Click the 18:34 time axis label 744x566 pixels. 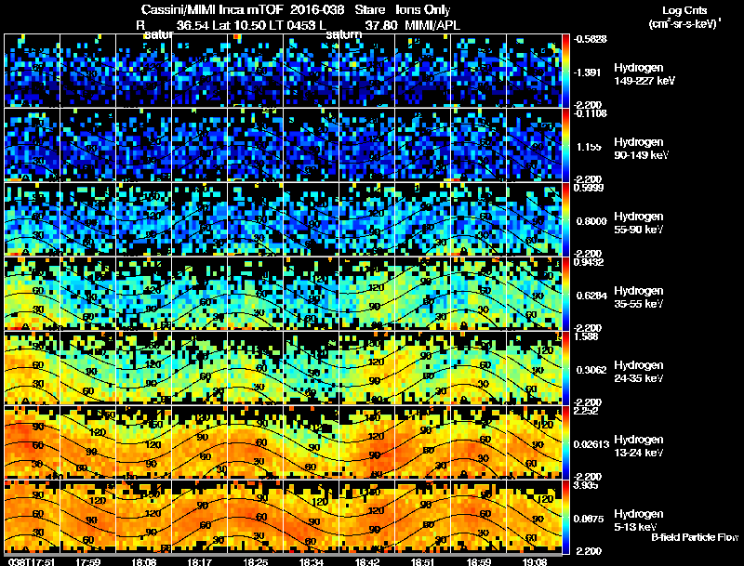312,561
